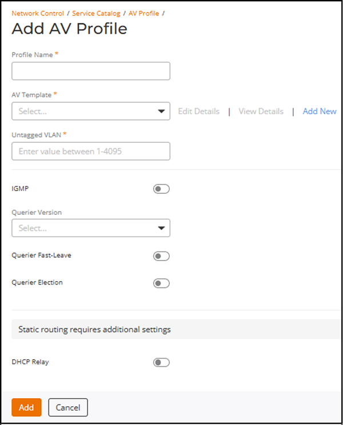Image resolution: width=343 pixels, height=425 pixels.
Task: Click View Details link
Action: click(261, 111)
